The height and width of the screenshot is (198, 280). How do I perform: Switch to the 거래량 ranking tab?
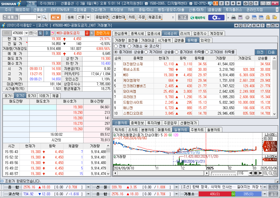(120, 41)
